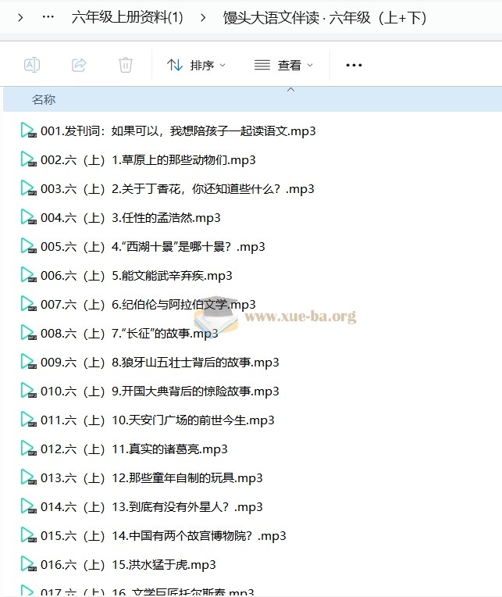Click the media icon of file 002 草原上的那些动物们
The image size is (502, 597).
(x=29, y=159)
